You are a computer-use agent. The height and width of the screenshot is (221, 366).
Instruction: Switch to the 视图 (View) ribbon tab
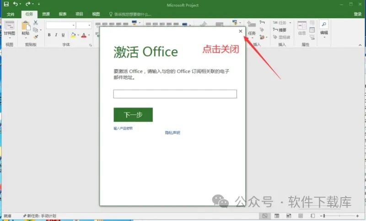pos(96,14)
